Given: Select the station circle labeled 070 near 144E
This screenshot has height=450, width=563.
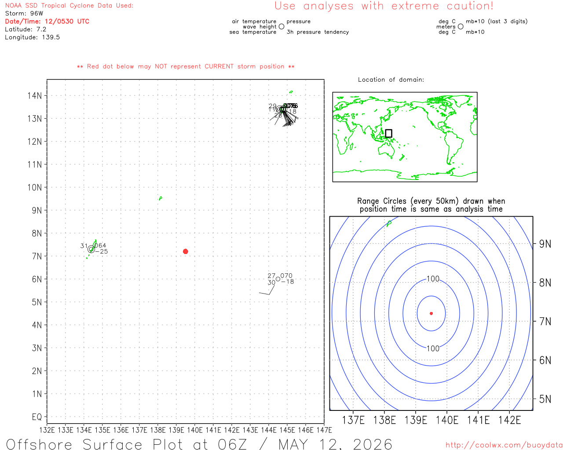Looking at the screenshot, I should click(x=278, y=279).
